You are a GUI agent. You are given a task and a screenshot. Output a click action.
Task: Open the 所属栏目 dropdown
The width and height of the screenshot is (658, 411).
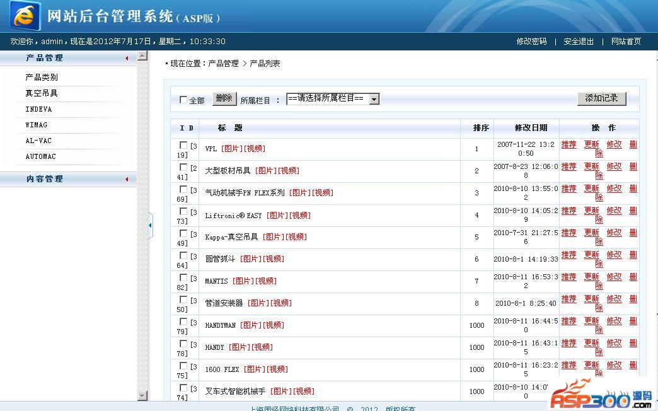tap(333, 99)
